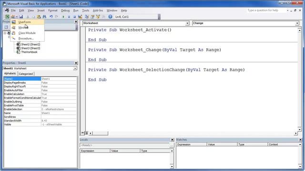
Task: Select the EnableSelection property row
Action: point(40,109)
